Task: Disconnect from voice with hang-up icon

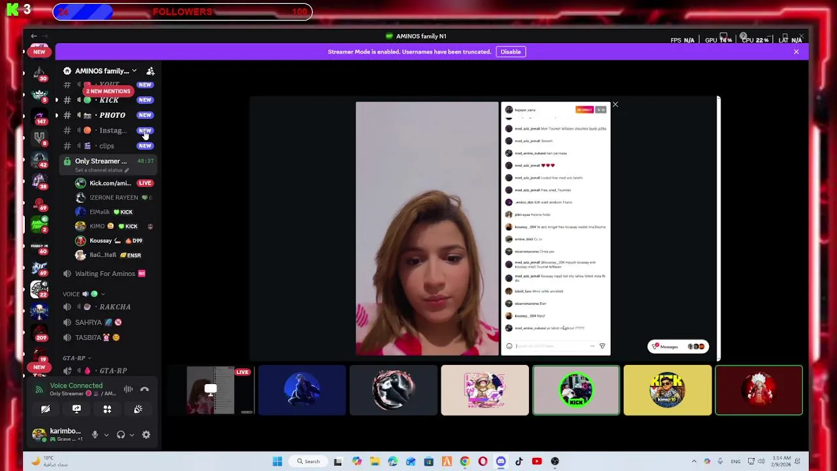Action: tap(145, 389)
